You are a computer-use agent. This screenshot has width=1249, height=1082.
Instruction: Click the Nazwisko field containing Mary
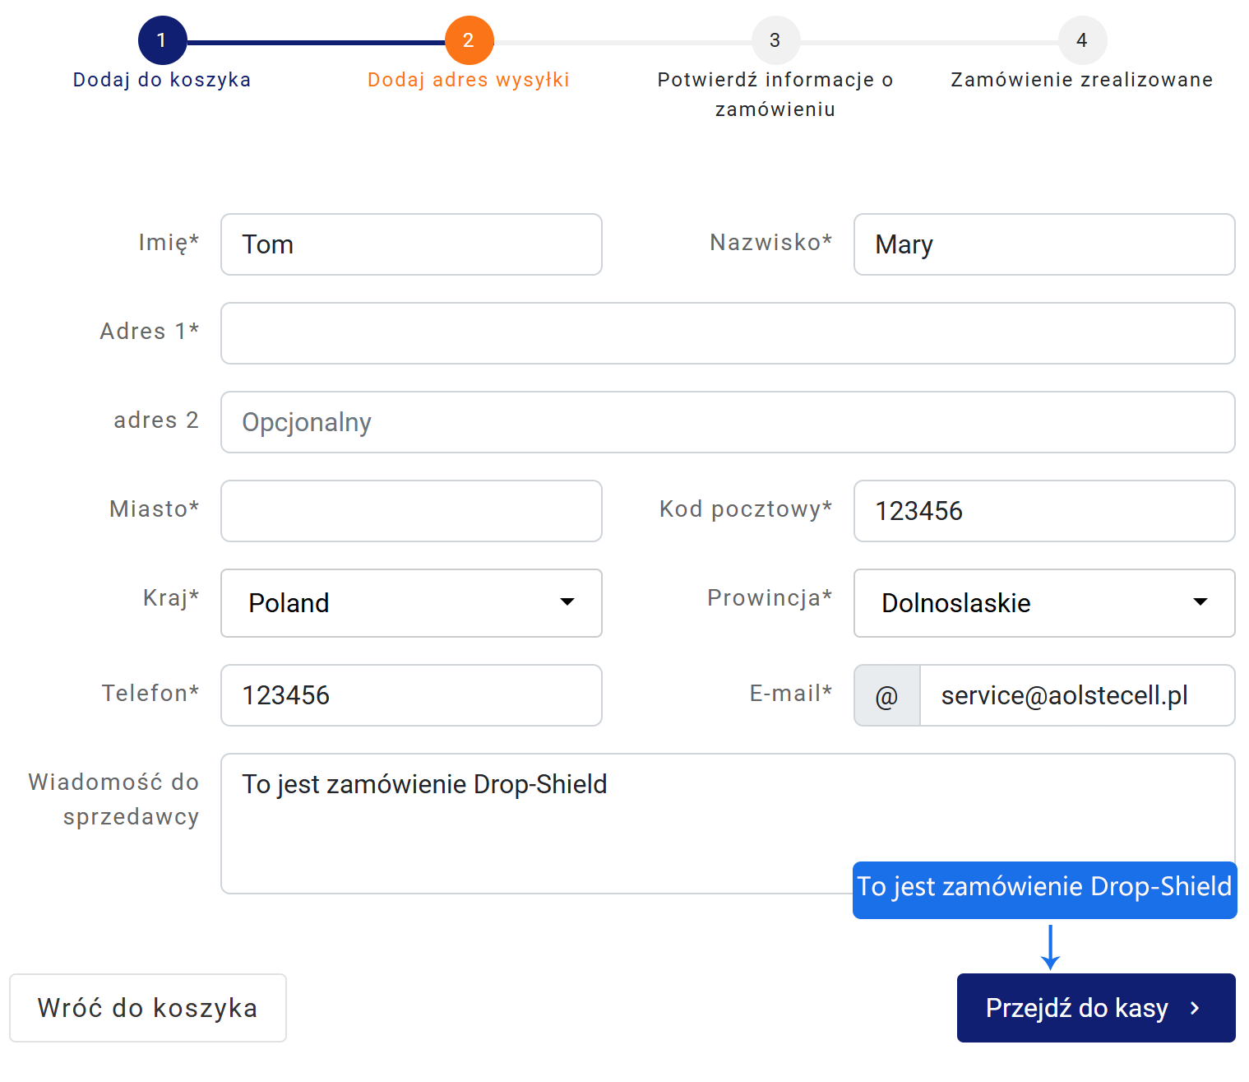1043,244
